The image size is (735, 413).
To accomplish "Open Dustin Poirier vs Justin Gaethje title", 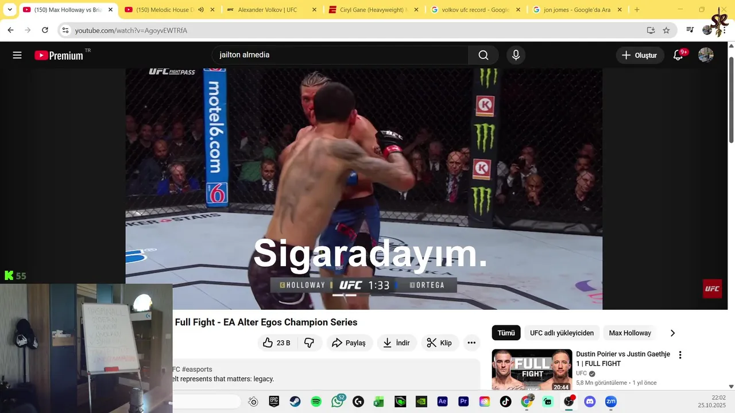I will tap(623, 359).
